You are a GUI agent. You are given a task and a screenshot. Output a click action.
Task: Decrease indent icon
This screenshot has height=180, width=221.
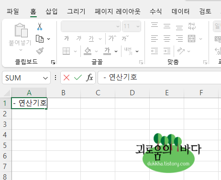(x=155, y=51)
